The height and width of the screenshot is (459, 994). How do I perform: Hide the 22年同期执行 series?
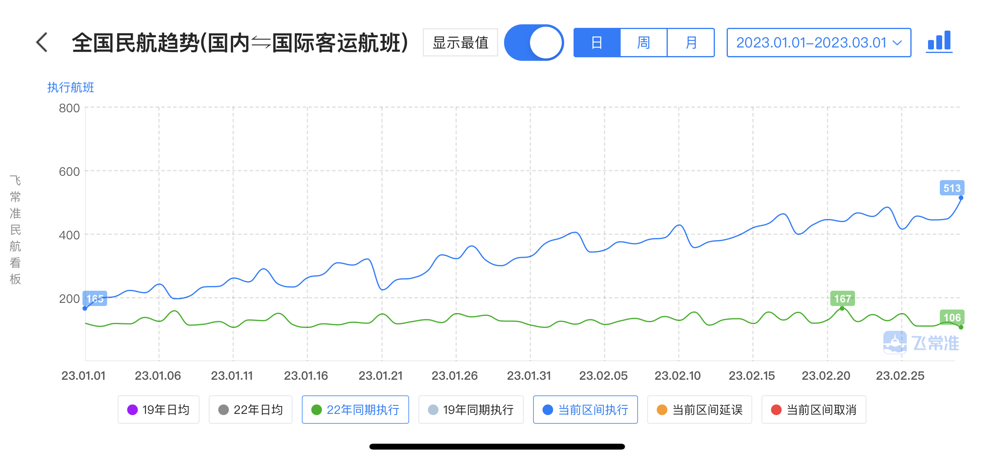355,410
